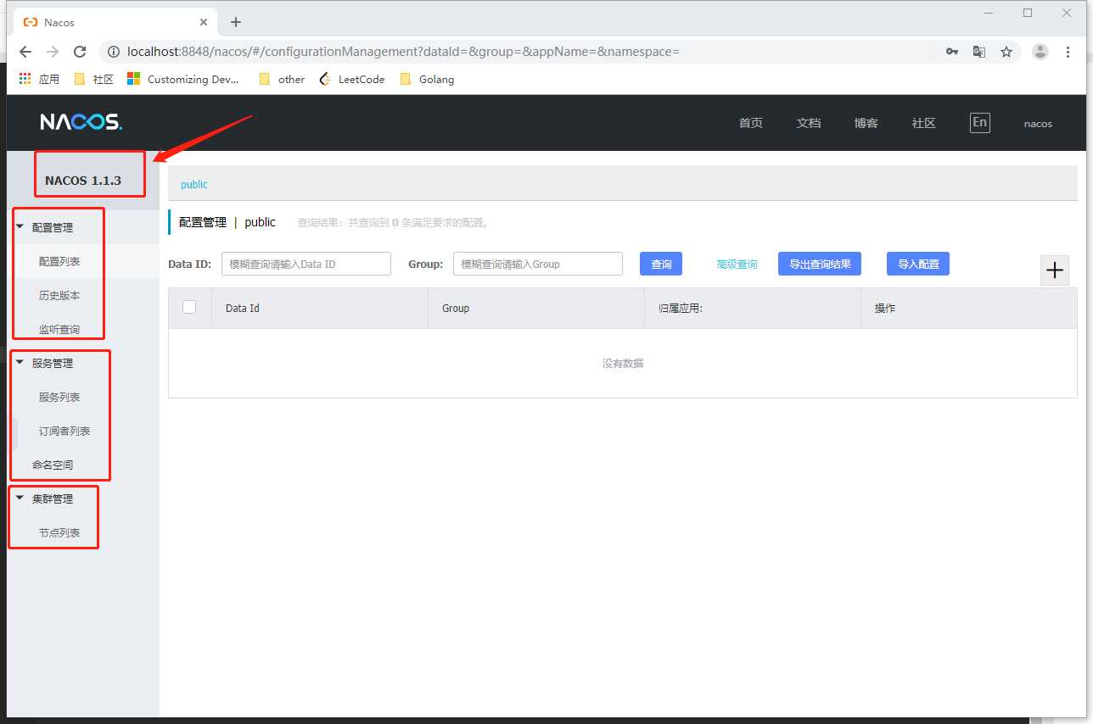This screenshot has width=1093, height=724.
Task: Open 高级查询 advanced search
Action: [737, 265]
